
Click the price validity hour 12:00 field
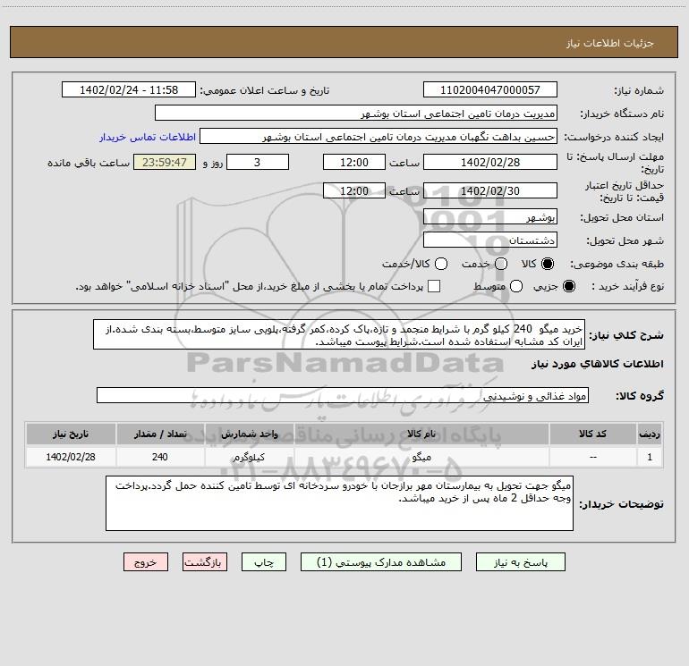pyautogui.click(x=354, y=190)
